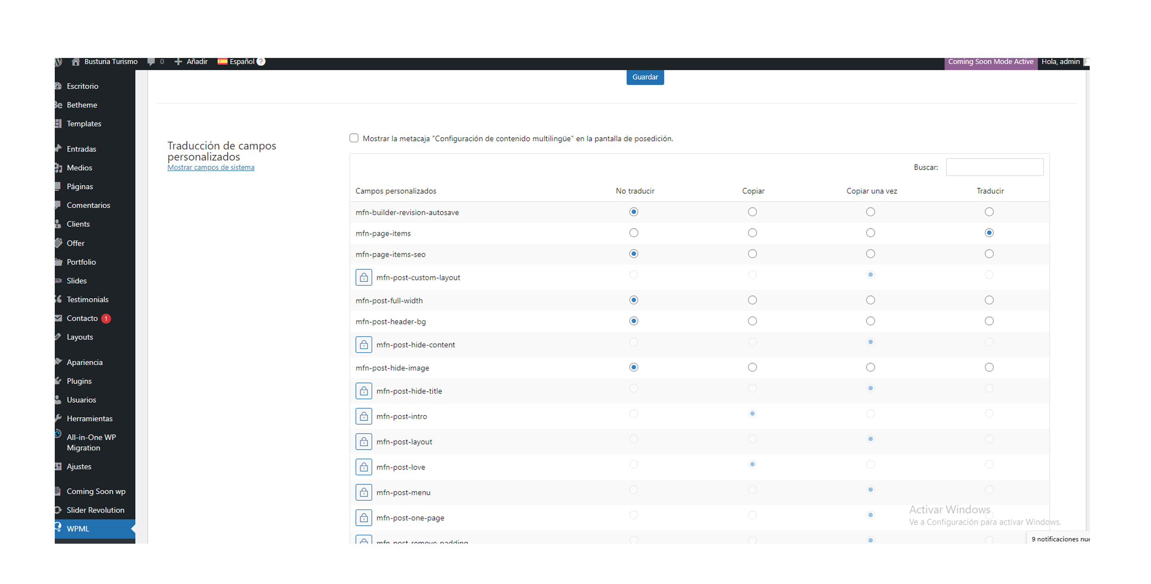1151x584 pixels.
Task: Select No traducir for mfn-page-items
Action: 634,233
